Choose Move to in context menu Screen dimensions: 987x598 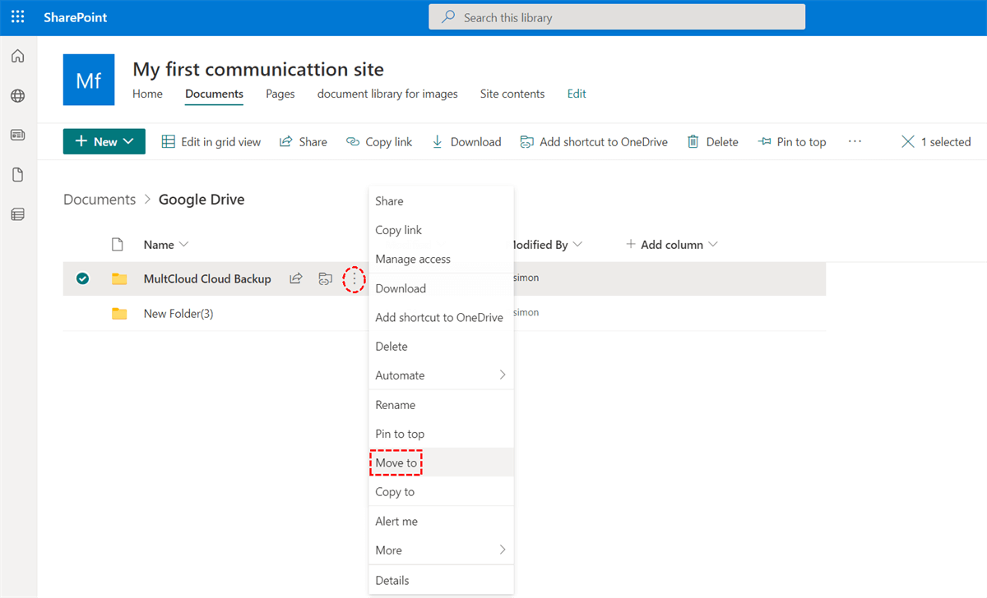(396, 463)
